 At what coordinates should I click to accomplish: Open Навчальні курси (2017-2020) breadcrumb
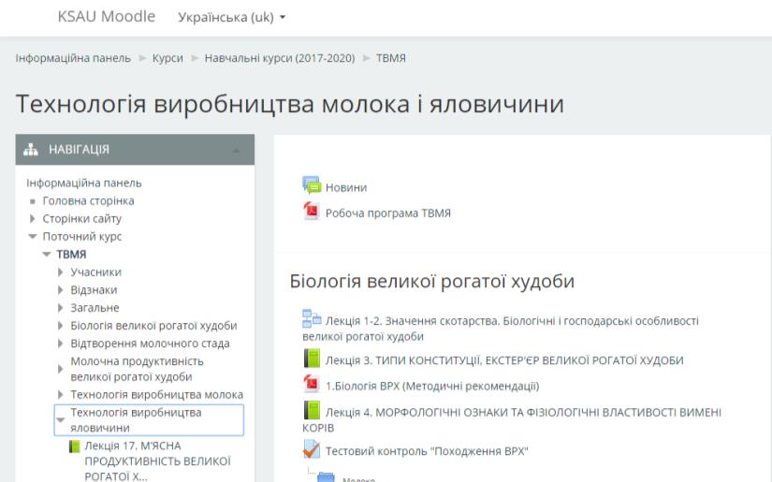point(280,58)
